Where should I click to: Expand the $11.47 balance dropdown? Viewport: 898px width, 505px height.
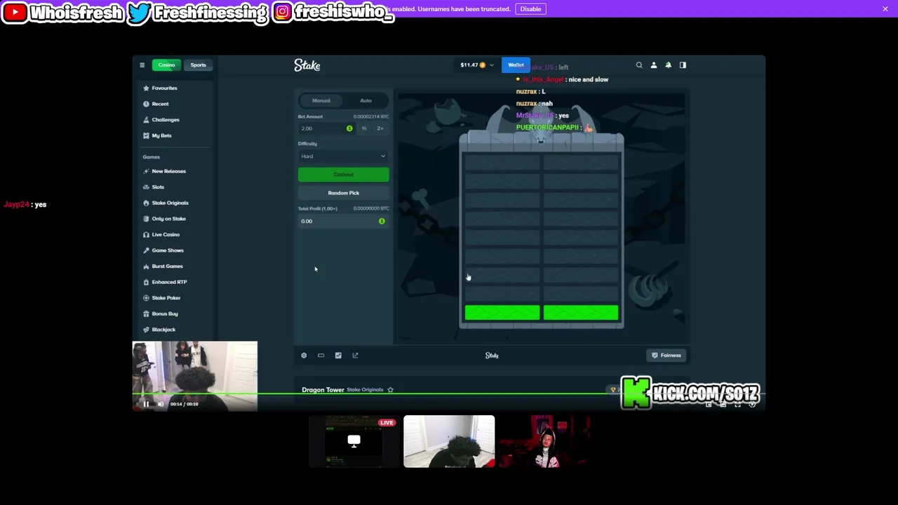(477, 65)
